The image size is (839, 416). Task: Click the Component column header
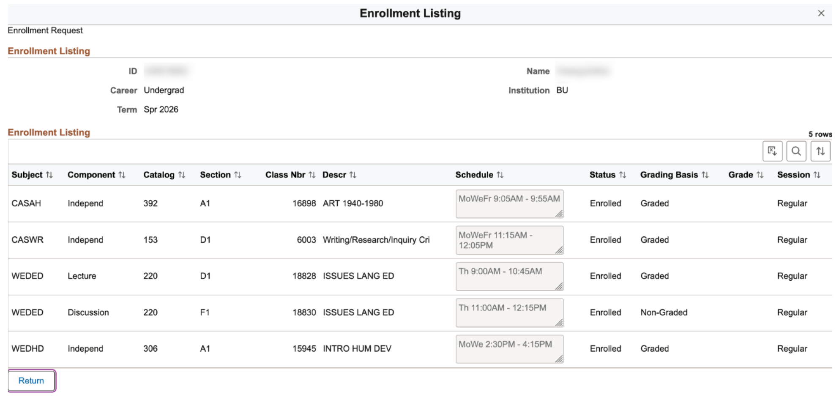tap(91, 175)
